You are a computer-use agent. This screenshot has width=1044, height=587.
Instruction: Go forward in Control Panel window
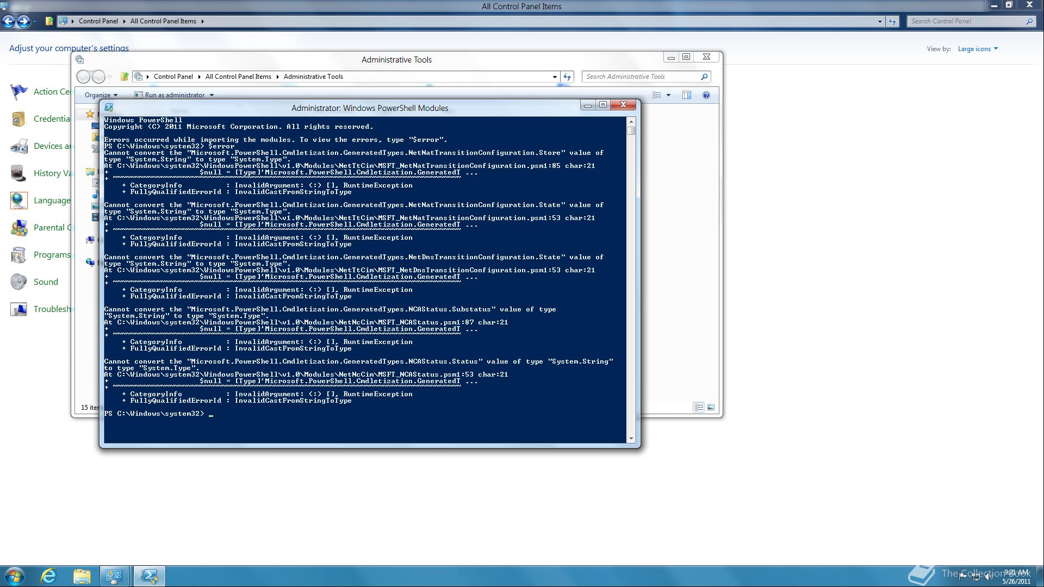click(23, 21)
